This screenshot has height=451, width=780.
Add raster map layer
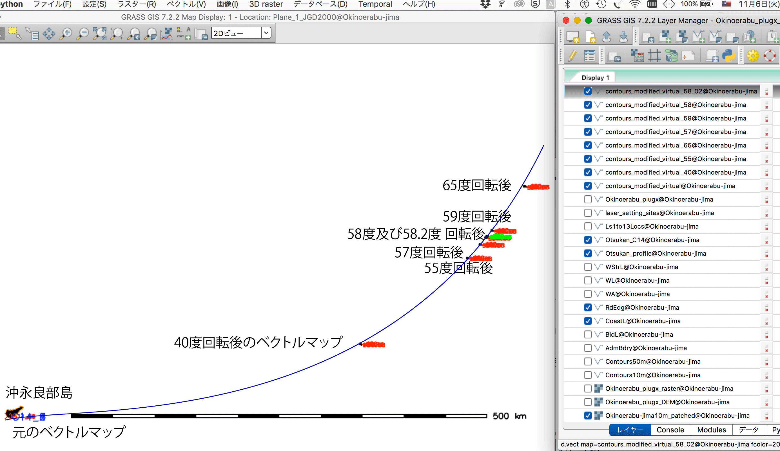click(665, 37)
